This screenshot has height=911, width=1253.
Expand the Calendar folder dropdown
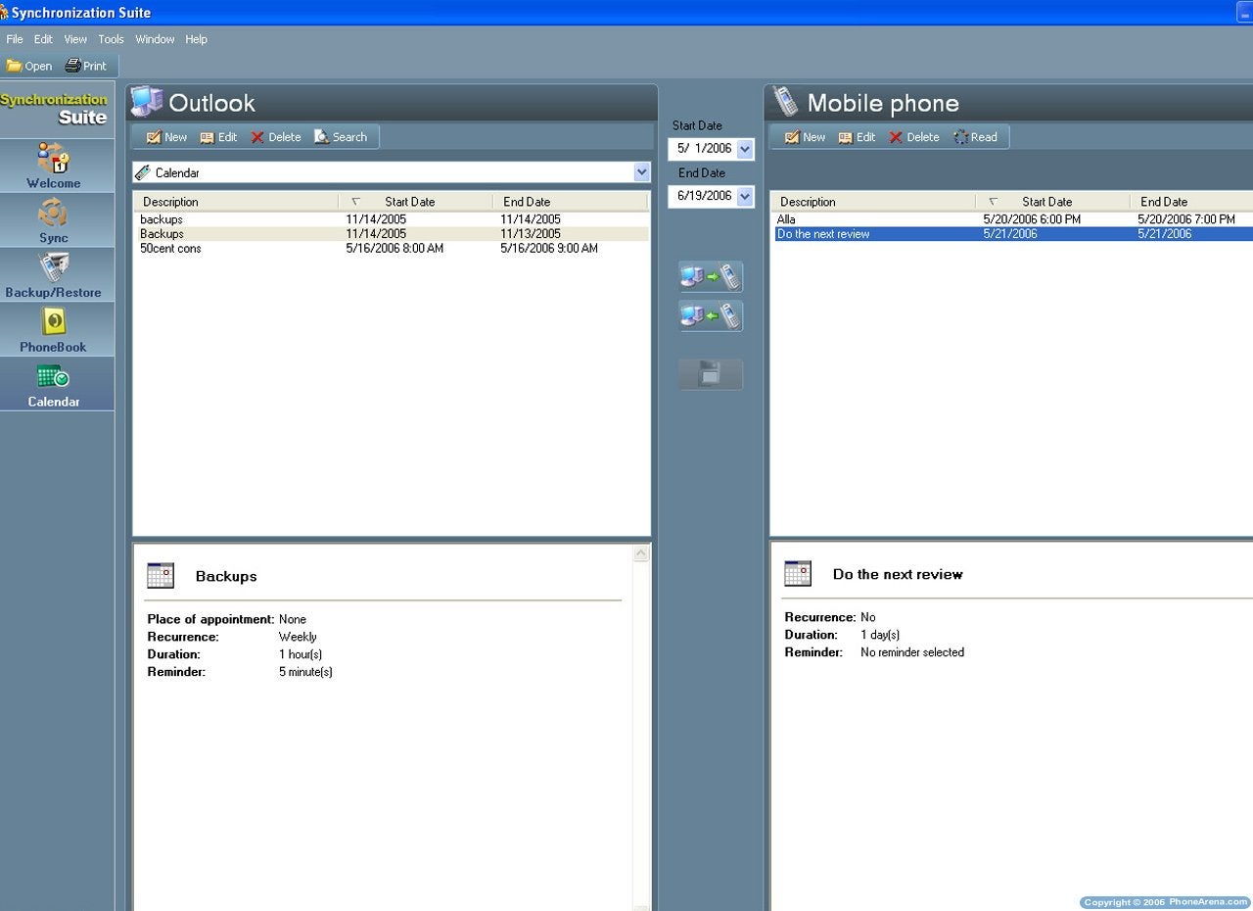[641, 172]
